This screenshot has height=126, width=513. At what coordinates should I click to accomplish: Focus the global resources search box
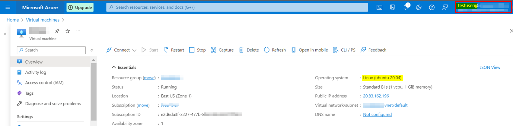point(237,7)
